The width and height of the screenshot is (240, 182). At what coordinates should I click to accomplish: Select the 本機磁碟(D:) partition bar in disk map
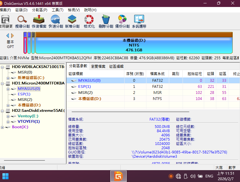point(134,43)
